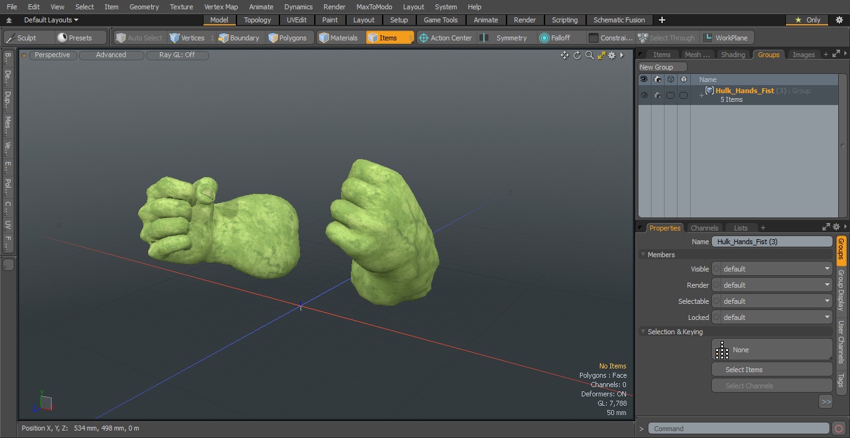The height and width of the screenshot is (438, 850).
Task: Open the Locked default dropdown
Action: point(777,317)
